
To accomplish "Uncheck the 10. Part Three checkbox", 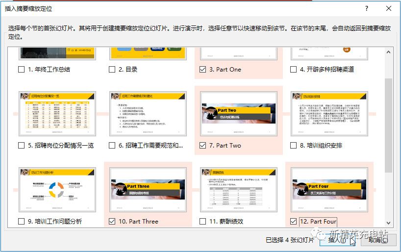I will 112,221.
